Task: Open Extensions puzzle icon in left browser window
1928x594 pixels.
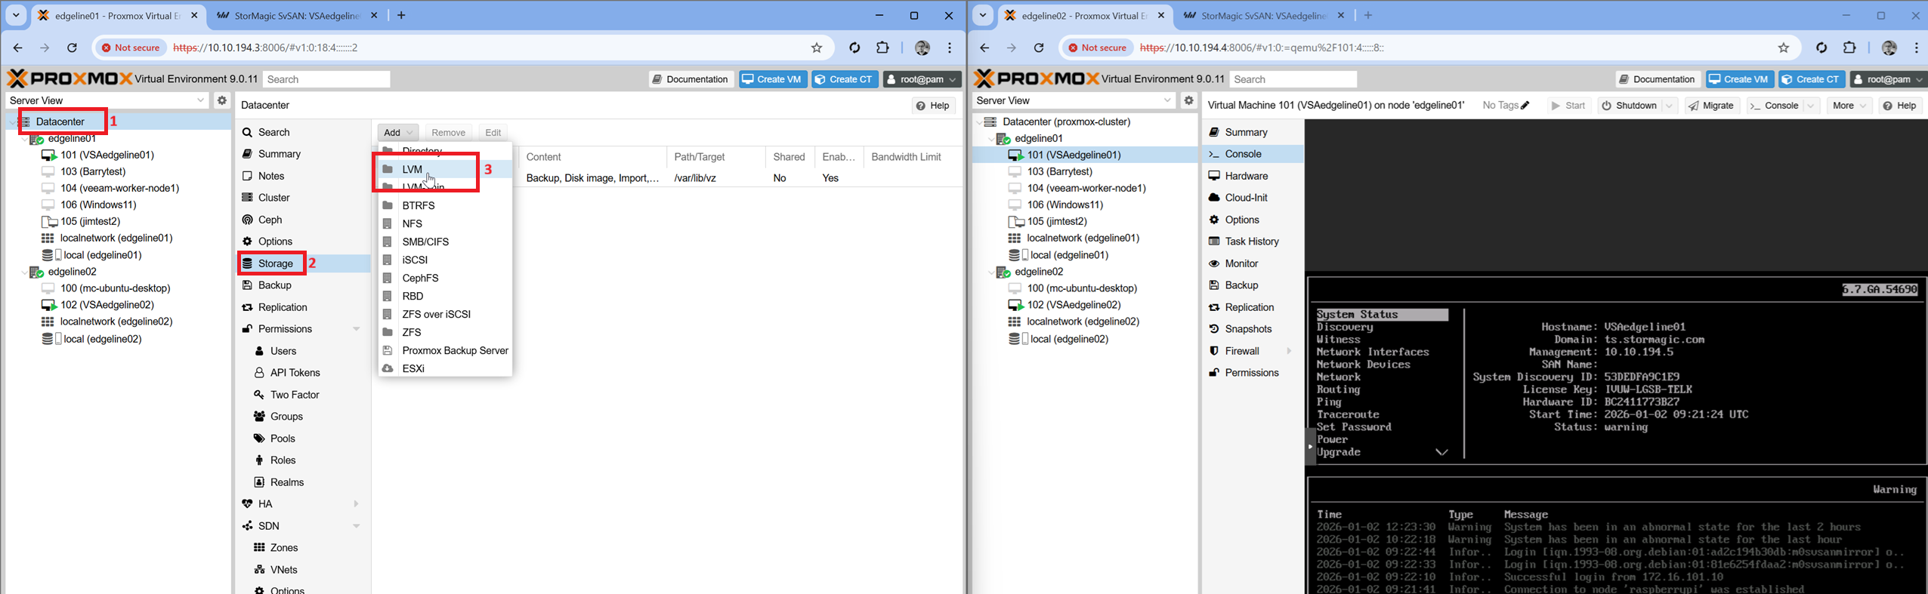Action: click(882, 48)
